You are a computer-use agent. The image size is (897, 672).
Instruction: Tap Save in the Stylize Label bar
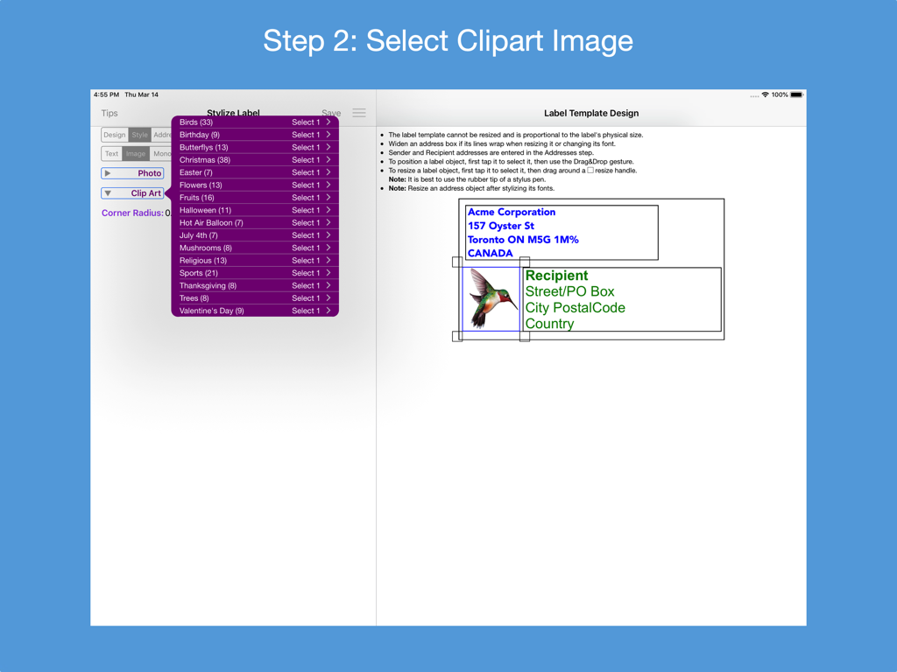click(x=331, y=112)
